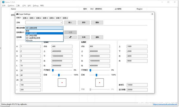Viewport: 179px width, 107px height.
Task: Switch to 手柄 8 tab
Action: pyautogui.click(x=65, y=18)
